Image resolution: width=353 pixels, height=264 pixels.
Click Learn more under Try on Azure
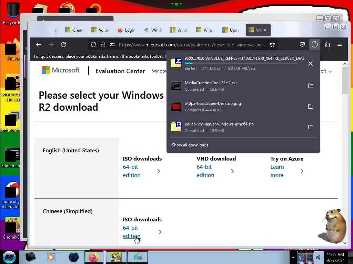click(x=277, y=171)
